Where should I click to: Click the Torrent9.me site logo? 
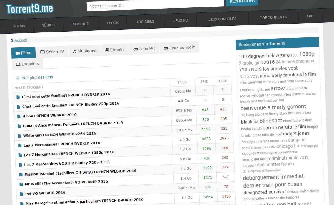(x=29, y=9)
